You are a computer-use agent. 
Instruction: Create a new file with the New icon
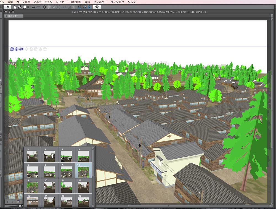click(x=15, y=7)
